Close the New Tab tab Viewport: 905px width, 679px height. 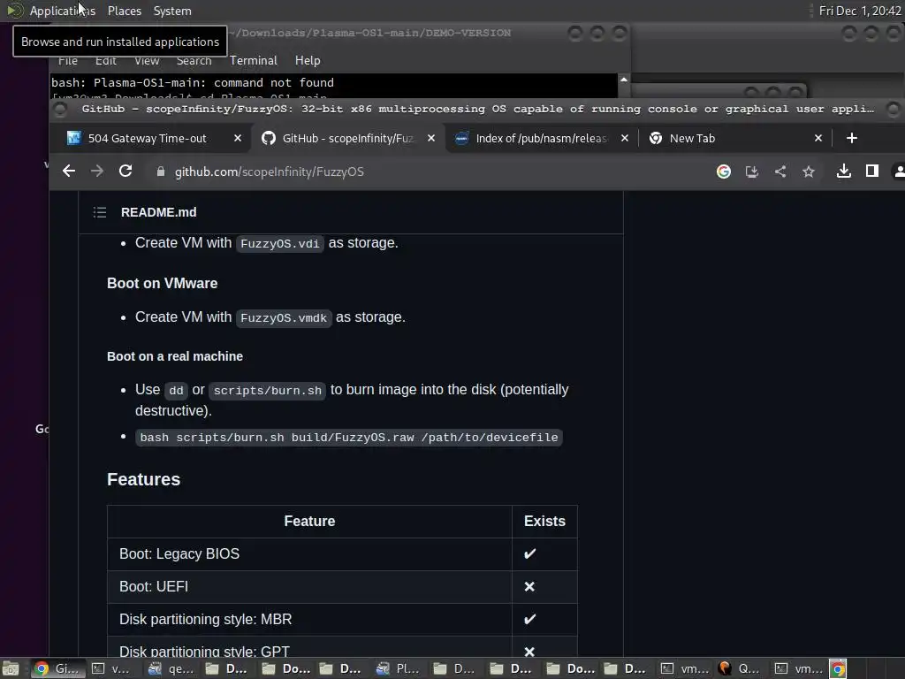818,138
